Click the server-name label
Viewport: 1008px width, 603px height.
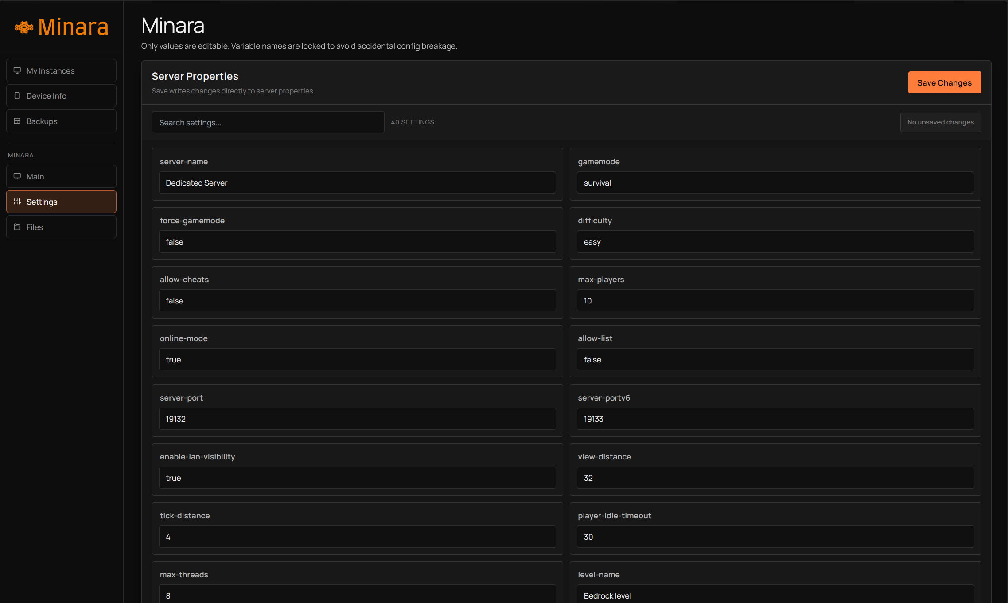pyautogui.click(x=184, y=162)
